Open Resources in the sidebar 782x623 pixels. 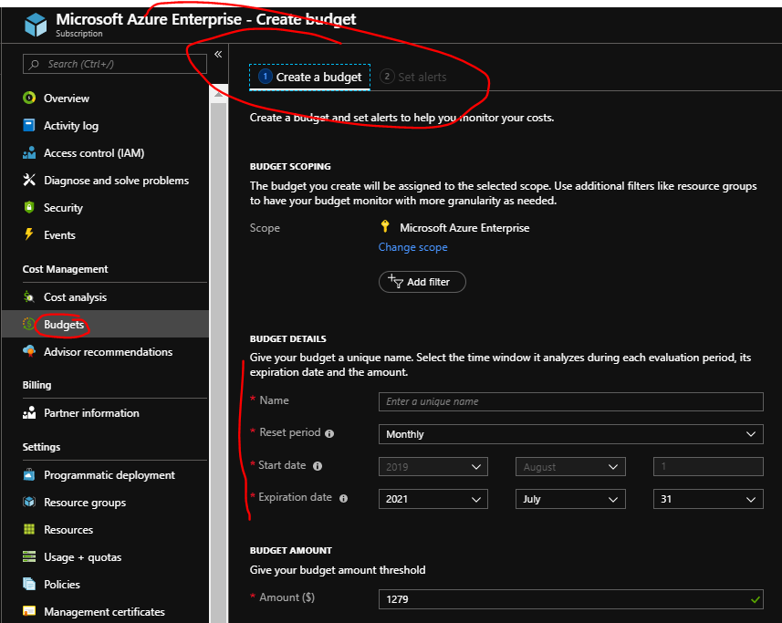coord(68,530)
